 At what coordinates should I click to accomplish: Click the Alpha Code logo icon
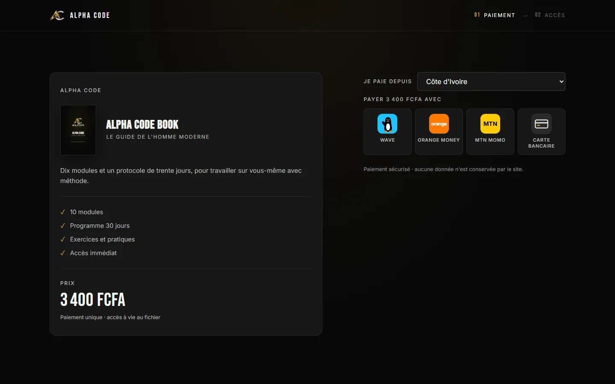57,15
